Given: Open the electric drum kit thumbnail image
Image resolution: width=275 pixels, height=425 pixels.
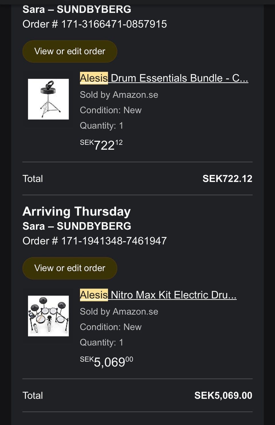Looking at the screenshot, I should (x=48, y=316).
